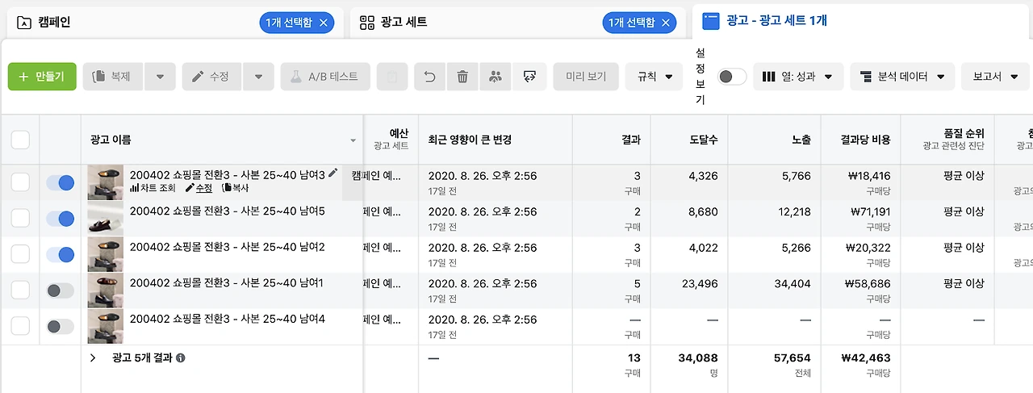Clear the campaign 1개 선택함 selection with X

click(x=324, y=23)
